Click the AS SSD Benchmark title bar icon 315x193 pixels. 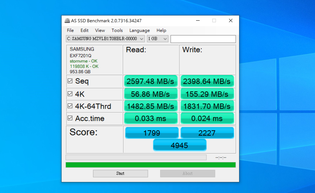click(67, 21)
